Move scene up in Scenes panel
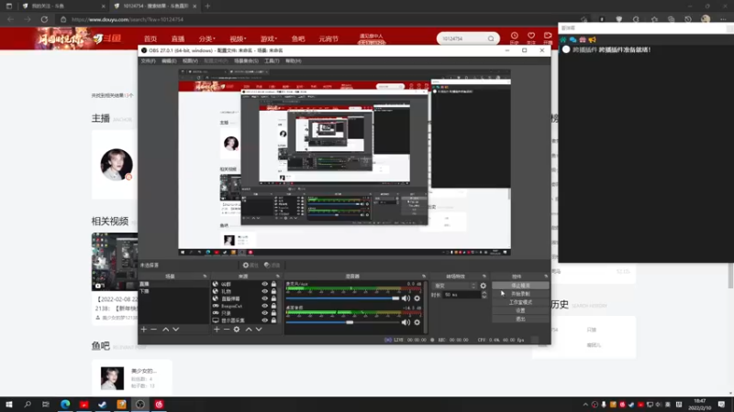Image resolution: width=734 pixels, height=412 pixels. pos(166,330)
